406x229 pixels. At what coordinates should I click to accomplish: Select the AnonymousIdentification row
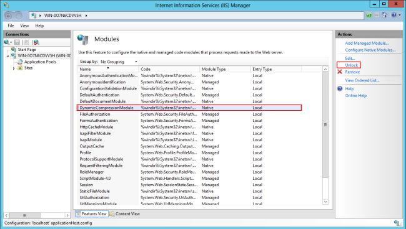point(189,82)
